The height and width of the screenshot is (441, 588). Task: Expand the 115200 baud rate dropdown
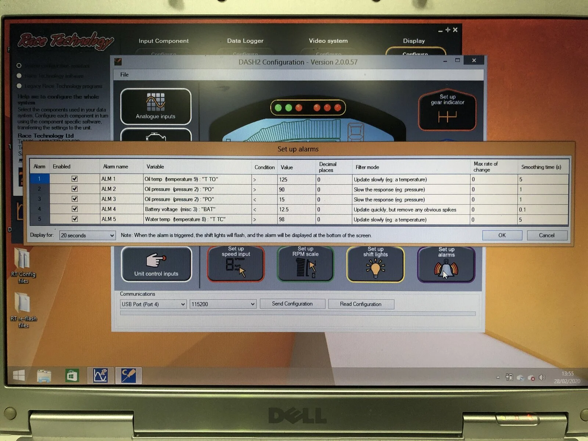(223, 304)
